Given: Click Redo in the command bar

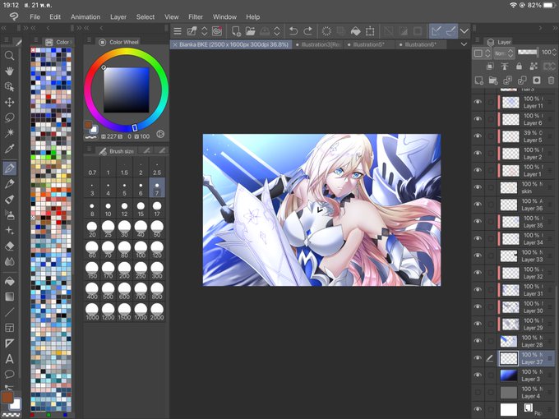Looking at the screenshot, I should (x=308, y=31).
